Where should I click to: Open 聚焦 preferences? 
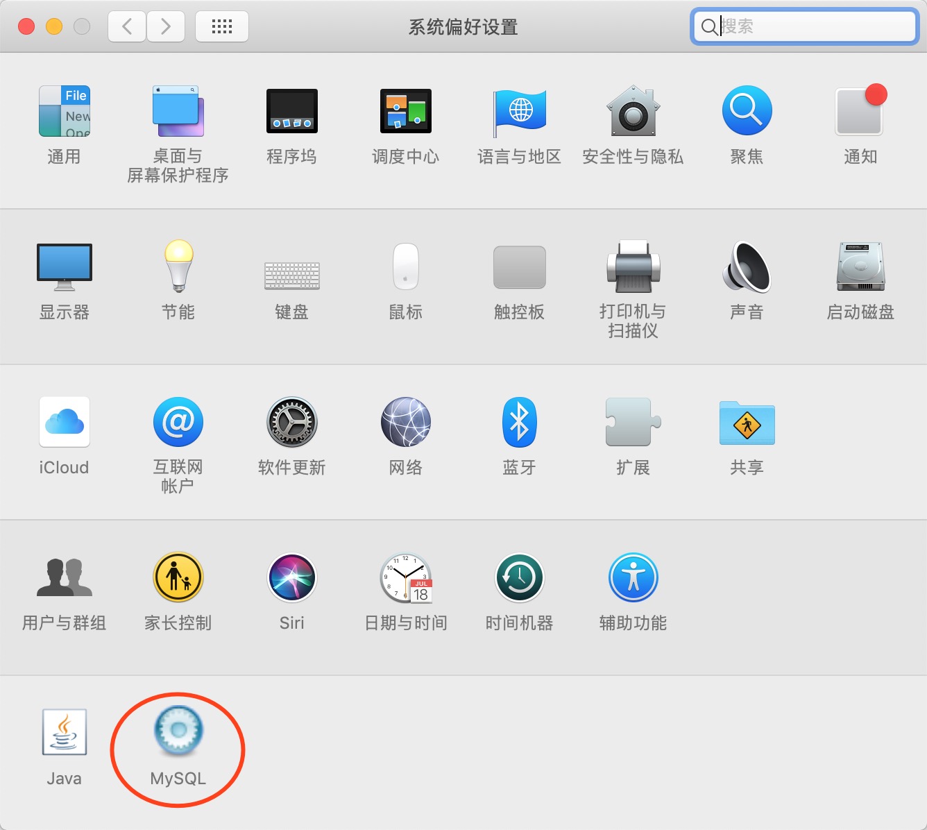(x=746, y=111)
